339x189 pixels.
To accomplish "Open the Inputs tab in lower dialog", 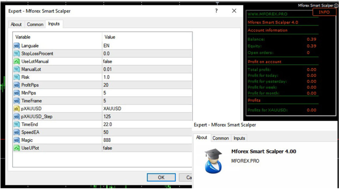I will 239,138.
